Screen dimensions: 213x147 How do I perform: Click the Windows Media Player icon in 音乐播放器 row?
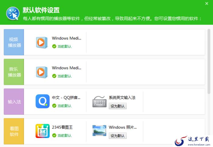click(42, 72)
